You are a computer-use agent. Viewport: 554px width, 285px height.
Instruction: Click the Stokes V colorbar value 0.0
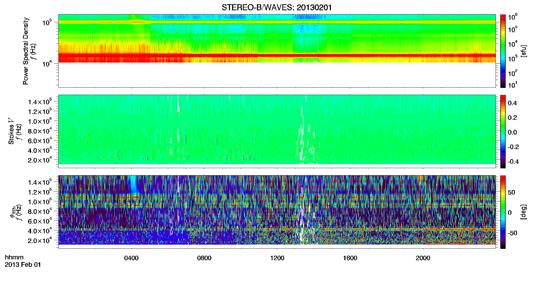pos(512,132)
